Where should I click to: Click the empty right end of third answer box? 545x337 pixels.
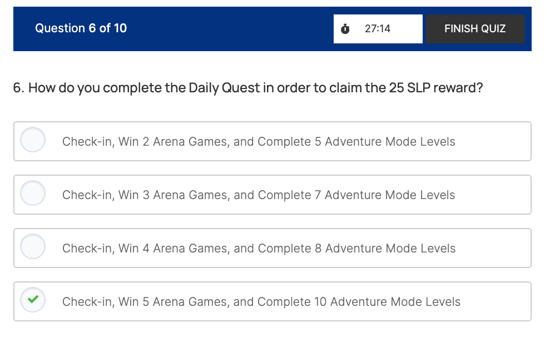point(498,249)
